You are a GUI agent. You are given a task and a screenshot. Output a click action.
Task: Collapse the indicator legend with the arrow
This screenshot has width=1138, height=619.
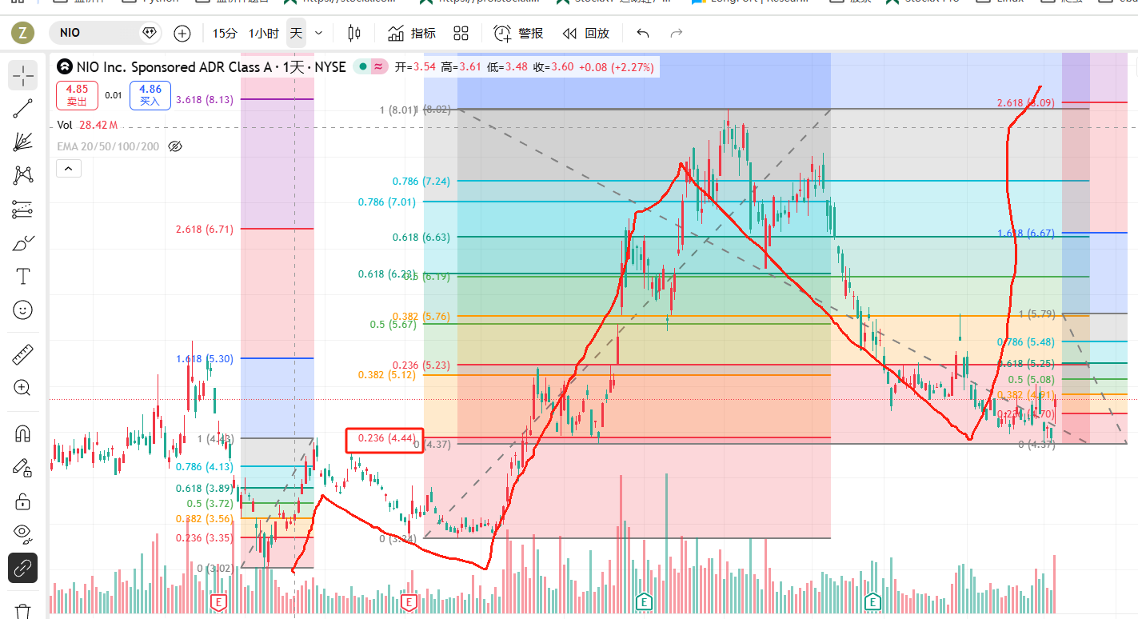[x=68, y=169]
